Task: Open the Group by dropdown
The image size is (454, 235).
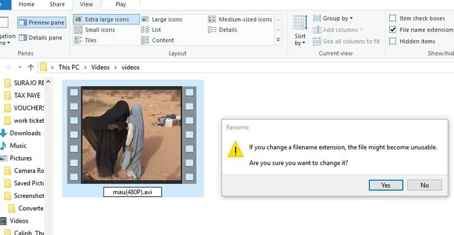Action: [333, 18]
